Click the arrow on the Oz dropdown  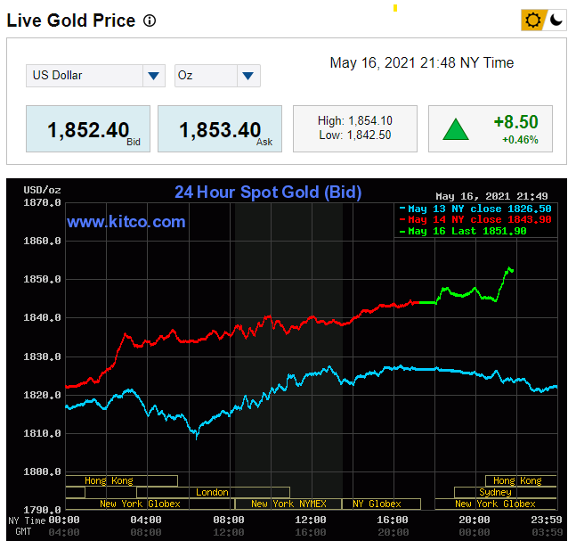pyautogui.click(x=248, y=76)
